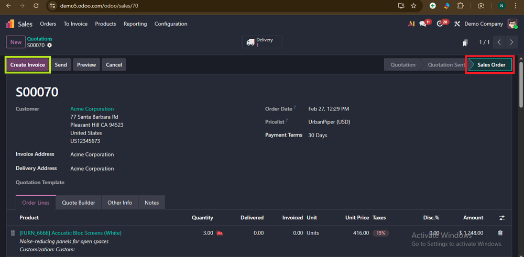Click the Cancel button
This screenshot has height=257, width=524.
(114, 65)
